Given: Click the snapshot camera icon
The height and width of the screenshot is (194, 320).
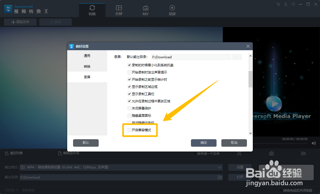Looking at the screenshot, I should [271, 153].
